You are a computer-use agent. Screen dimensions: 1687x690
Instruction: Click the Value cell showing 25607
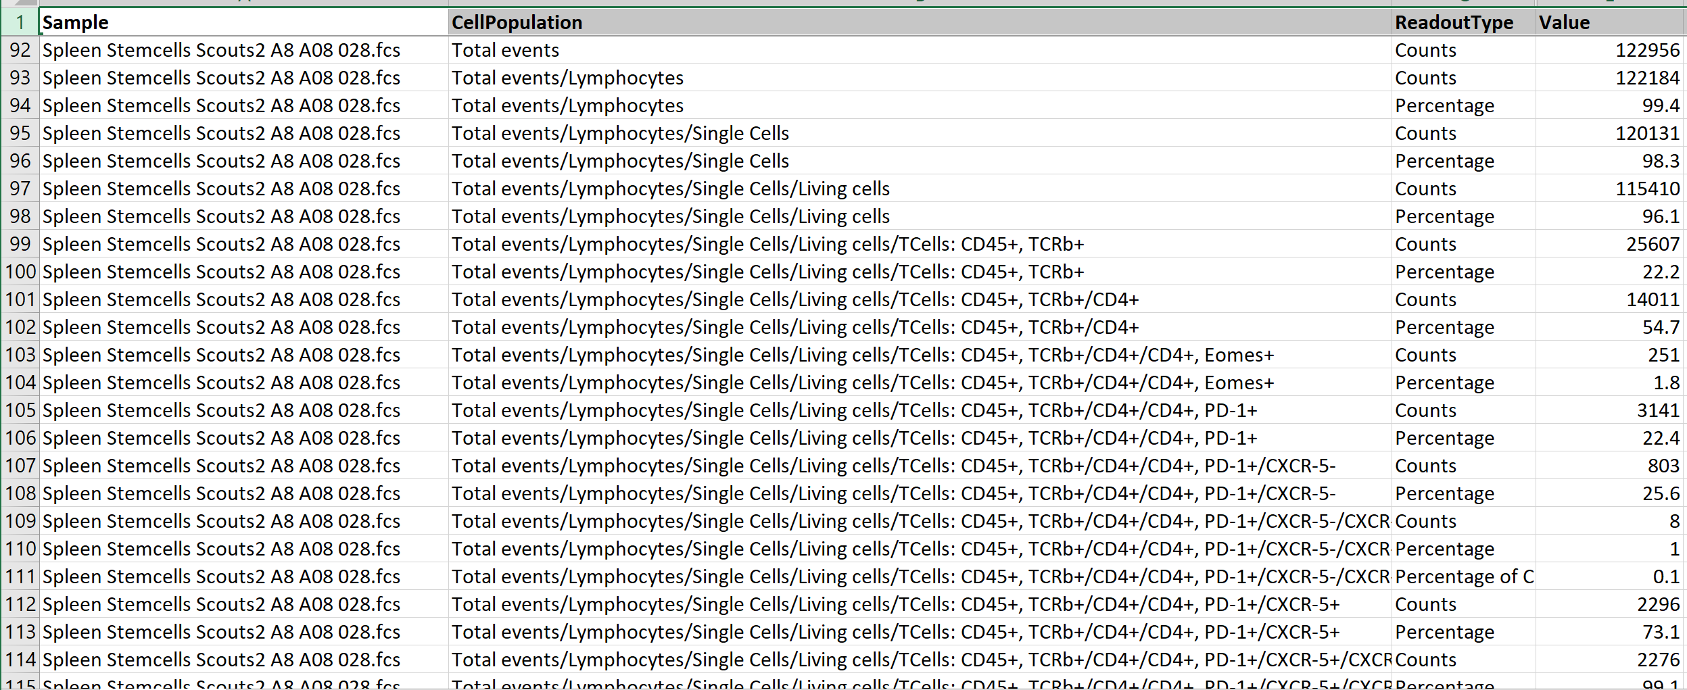(1609, 244)
